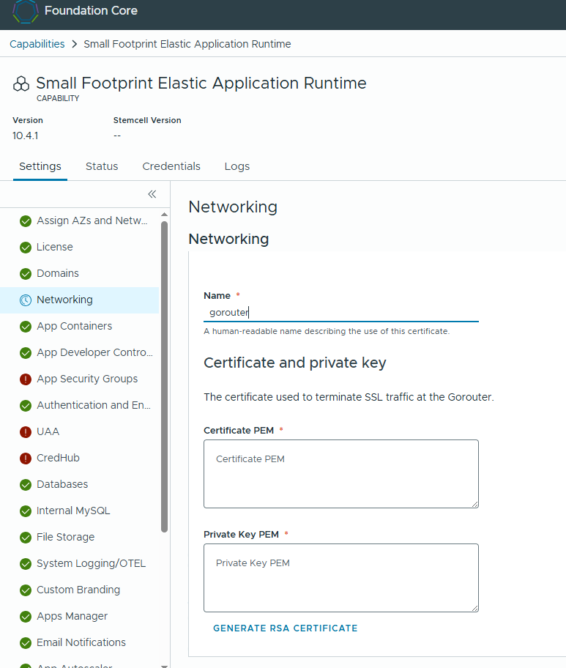This screenshot has height=668, width=566.
Task: Open the Status tab
Action: point(102,166)
